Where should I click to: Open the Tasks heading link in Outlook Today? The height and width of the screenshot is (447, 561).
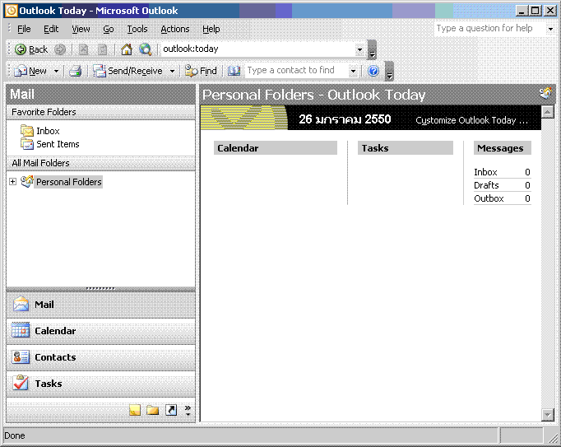pos(374,148)
